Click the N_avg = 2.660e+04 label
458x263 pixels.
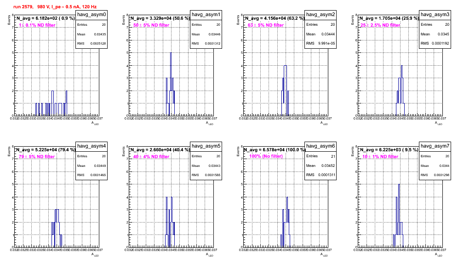[160, 149]
